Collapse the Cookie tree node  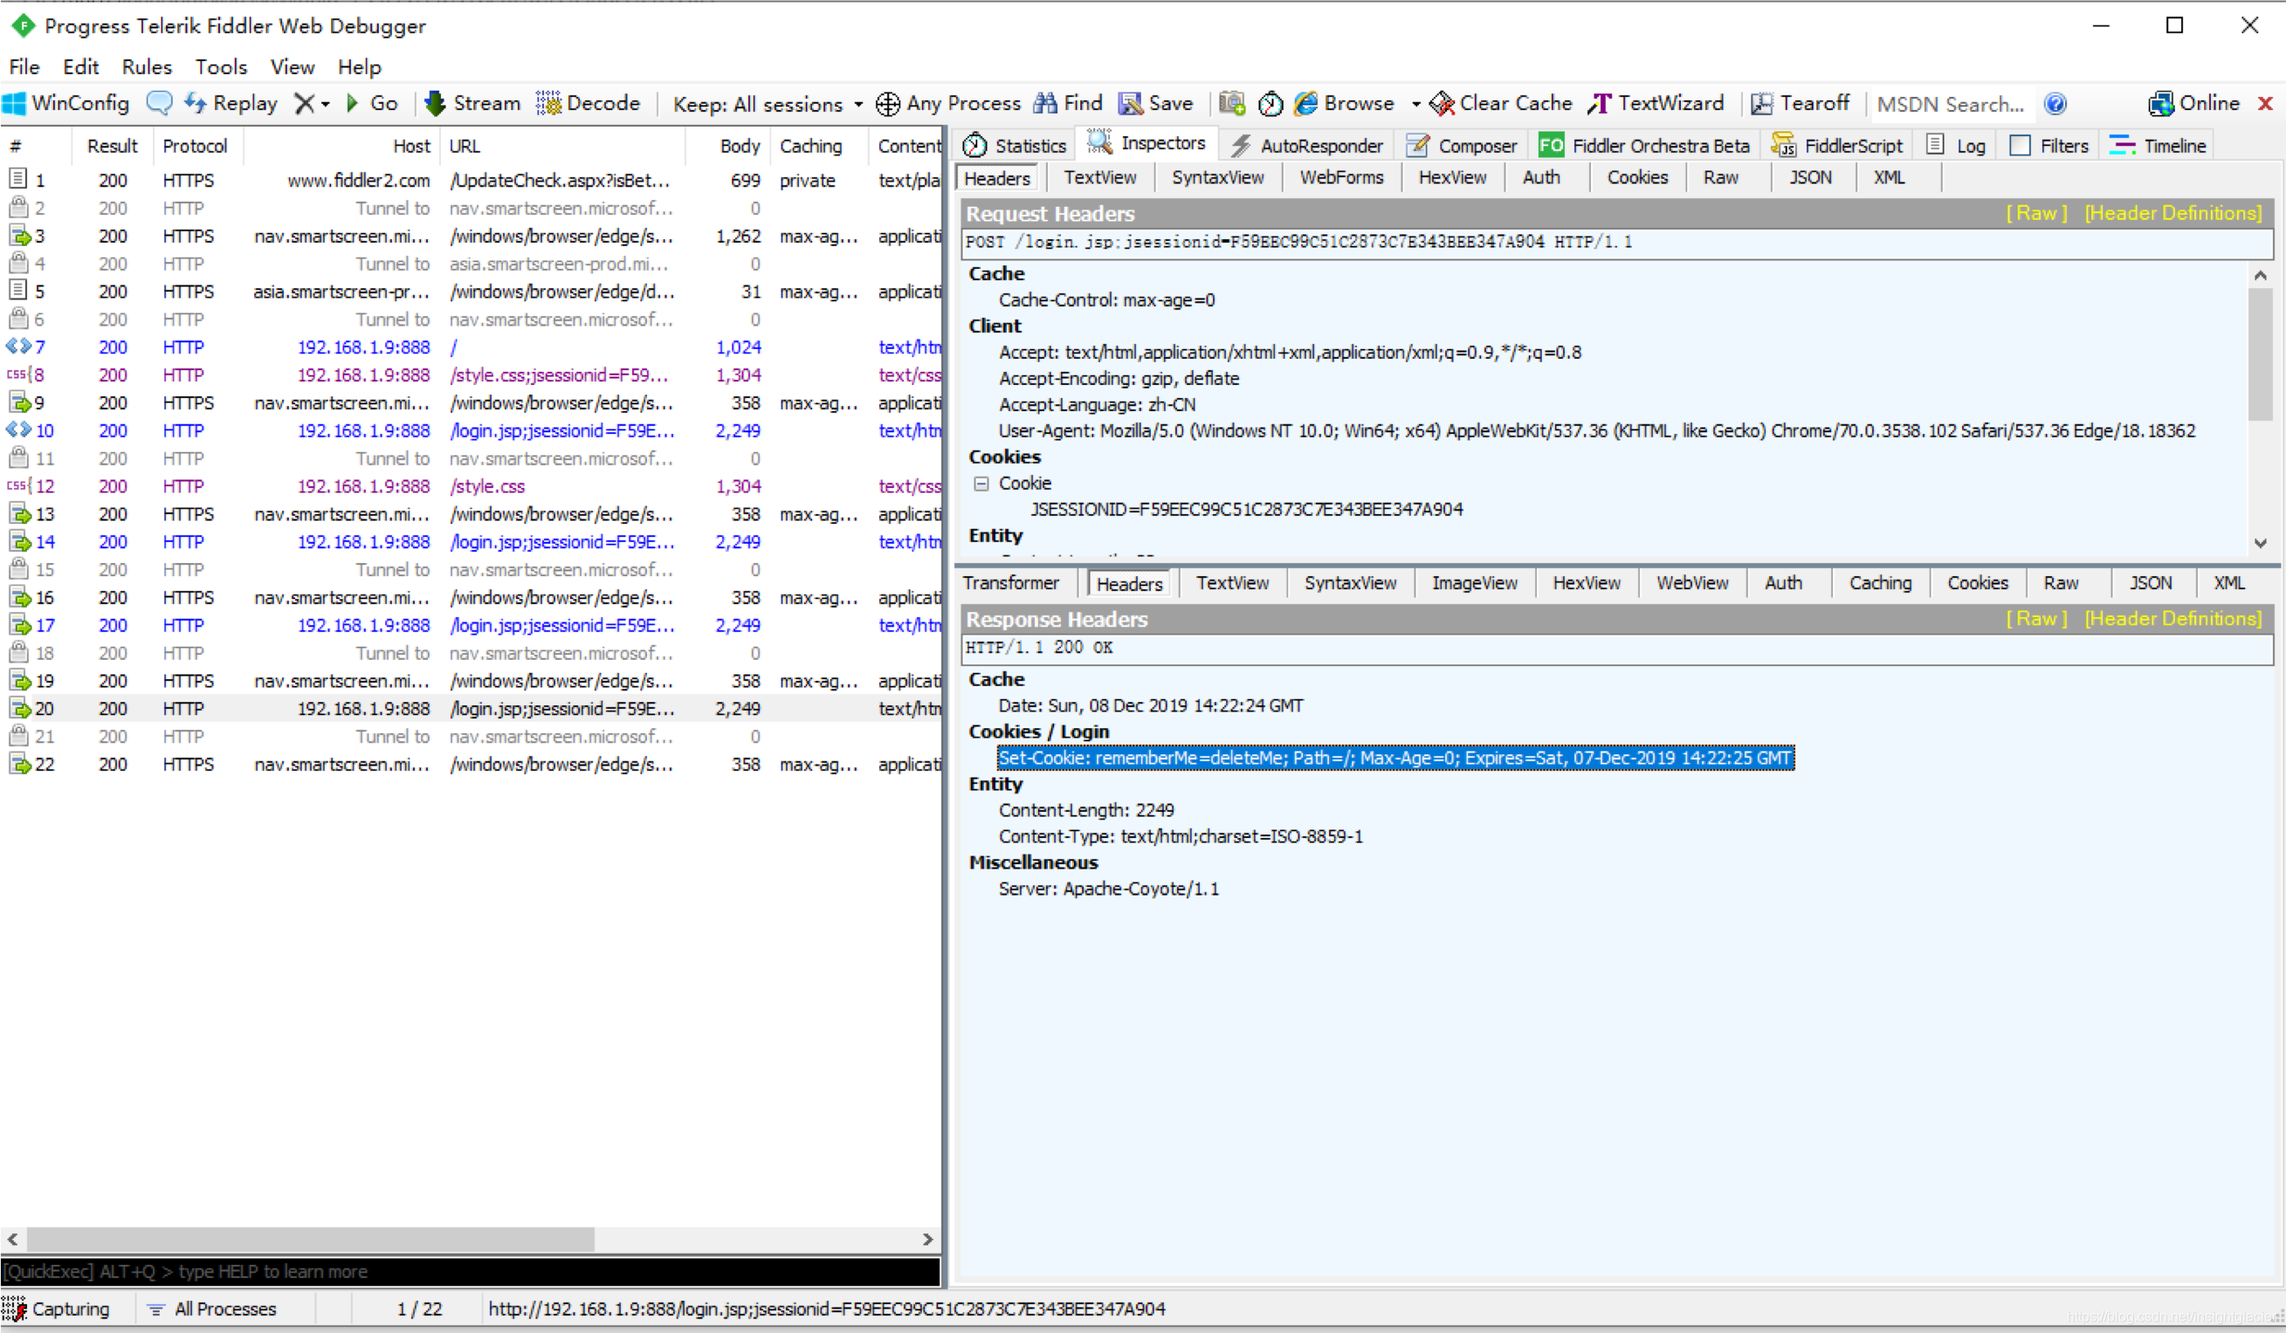[x=981, y=484]
